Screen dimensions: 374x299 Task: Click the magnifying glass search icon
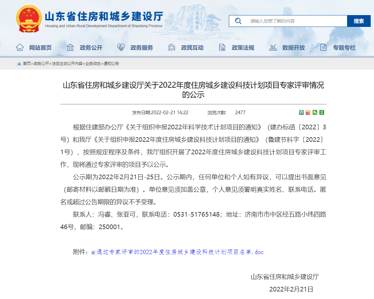pyautogui.click(x=238, y=21)
